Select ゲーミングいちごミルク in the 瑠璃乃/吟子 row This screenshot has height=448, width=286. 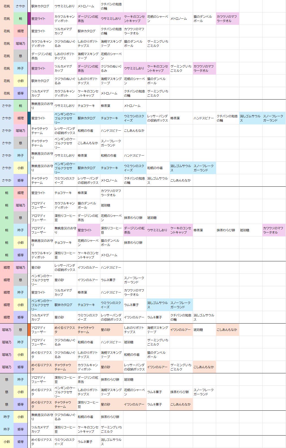click(158, 342)
